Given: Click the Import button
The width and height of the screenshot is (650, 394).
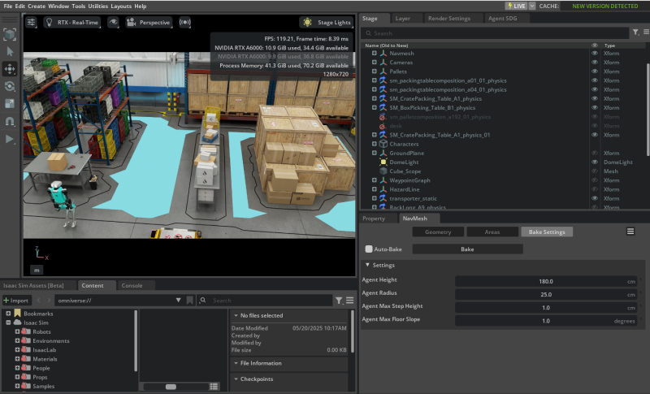Looking at the screenshot, I should pyautogui.click(x=16, y=301).
